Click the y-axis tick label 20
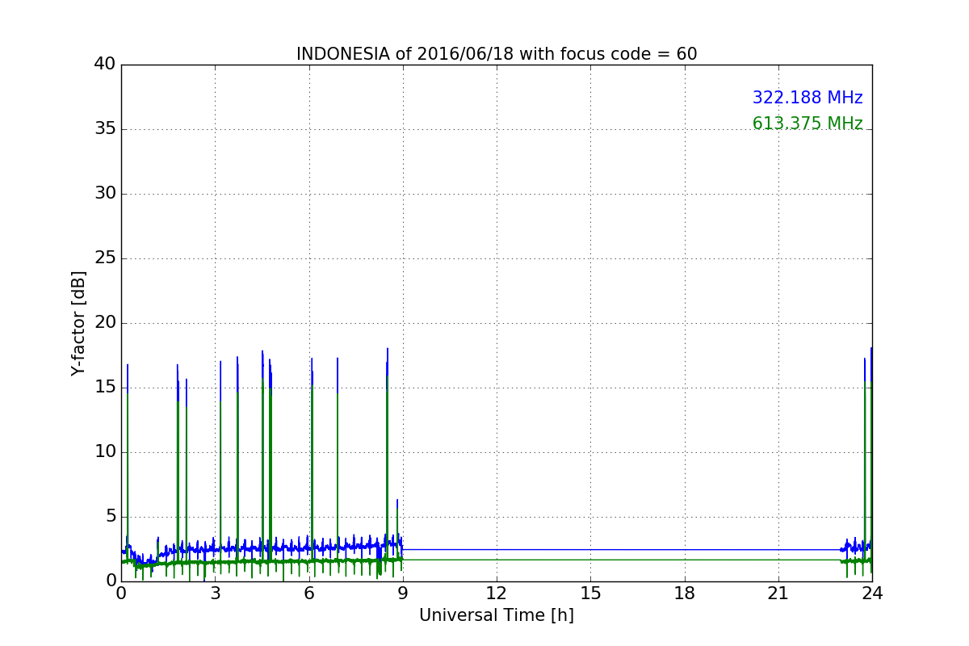Screen dimensions: 969x646 click(105, 323)
